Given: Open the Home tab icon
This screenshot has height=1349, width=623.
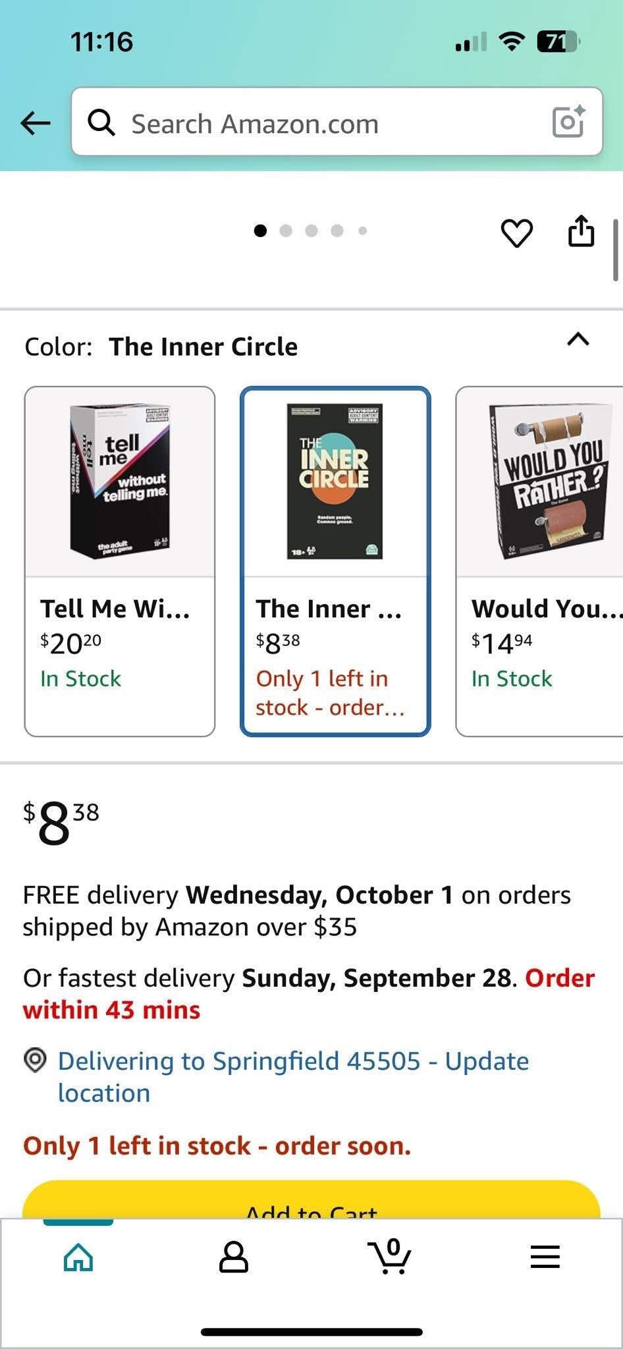Looking at the screenshot, I should [78, 1257].
